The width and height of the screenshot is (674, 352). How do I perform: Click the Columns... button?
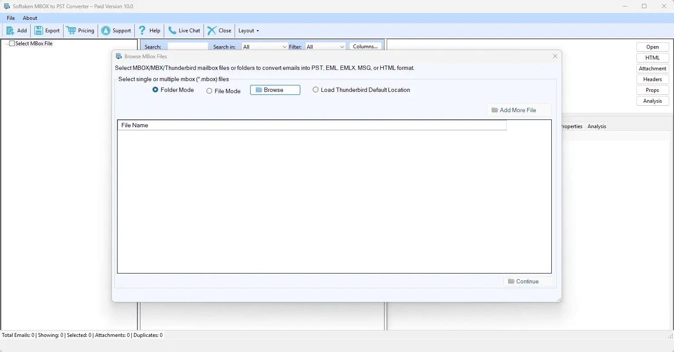365,47
